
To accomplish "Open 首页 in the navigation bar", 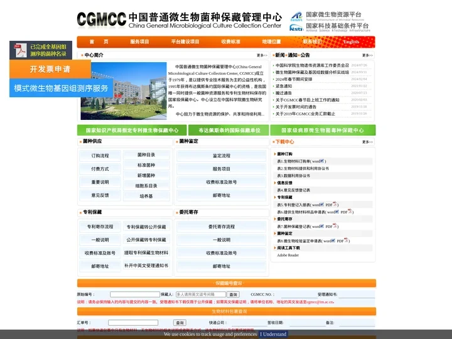I will [x=99, y=41].
